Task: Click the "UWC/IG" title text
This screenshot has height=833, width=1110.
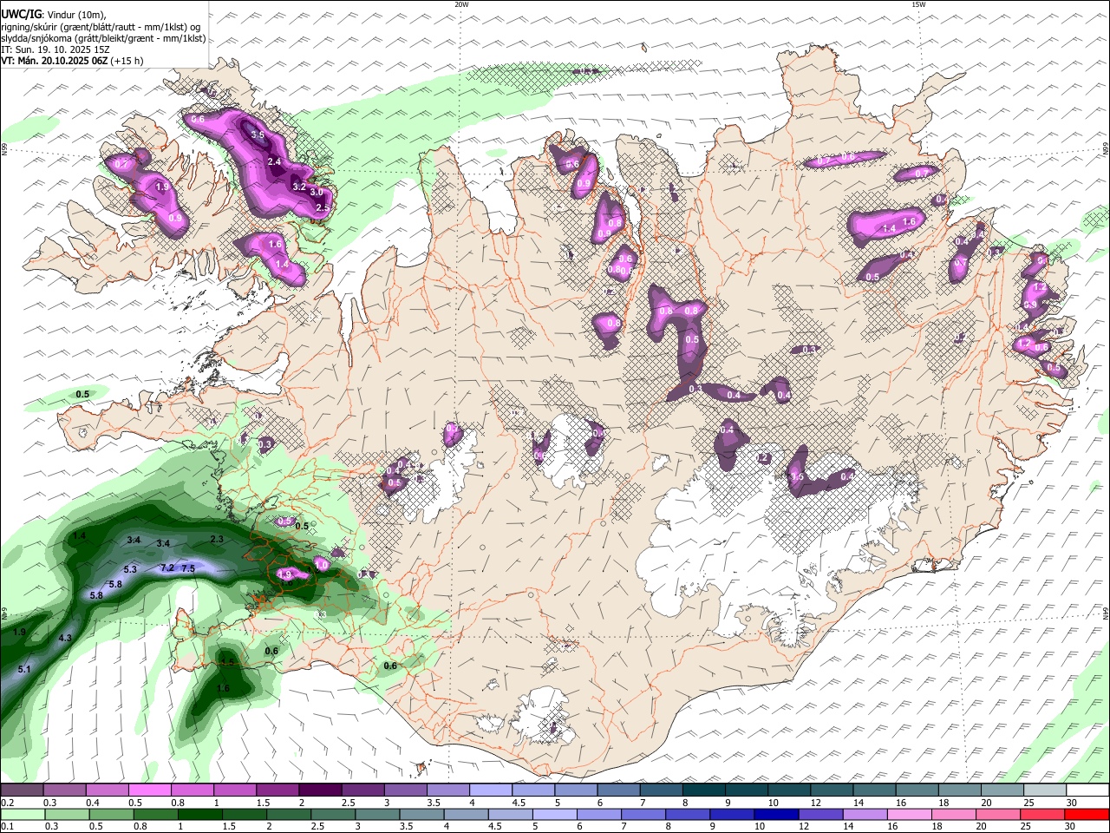Action: coord(22,15)
